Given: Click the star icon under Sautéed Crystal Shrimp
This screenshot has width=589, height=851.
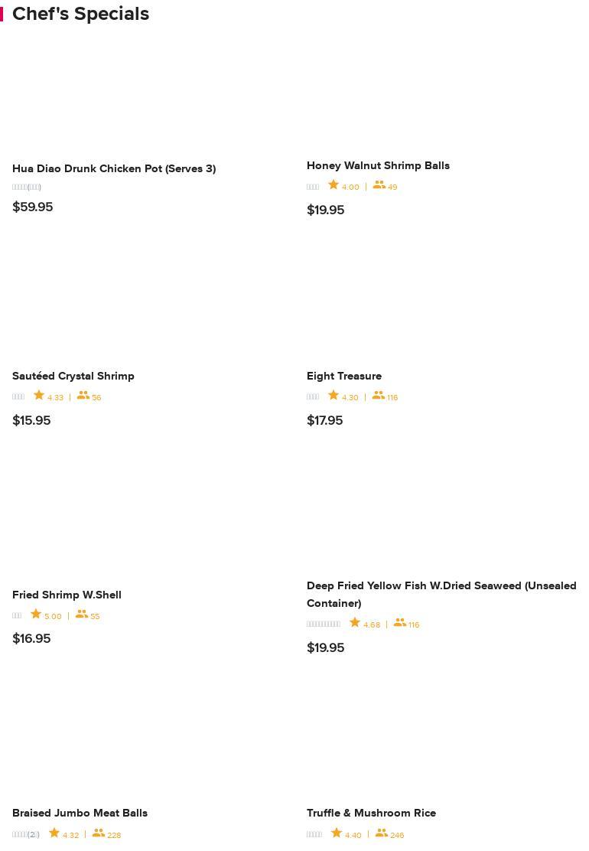Looking at the screenshot, I should coord(39,396).
